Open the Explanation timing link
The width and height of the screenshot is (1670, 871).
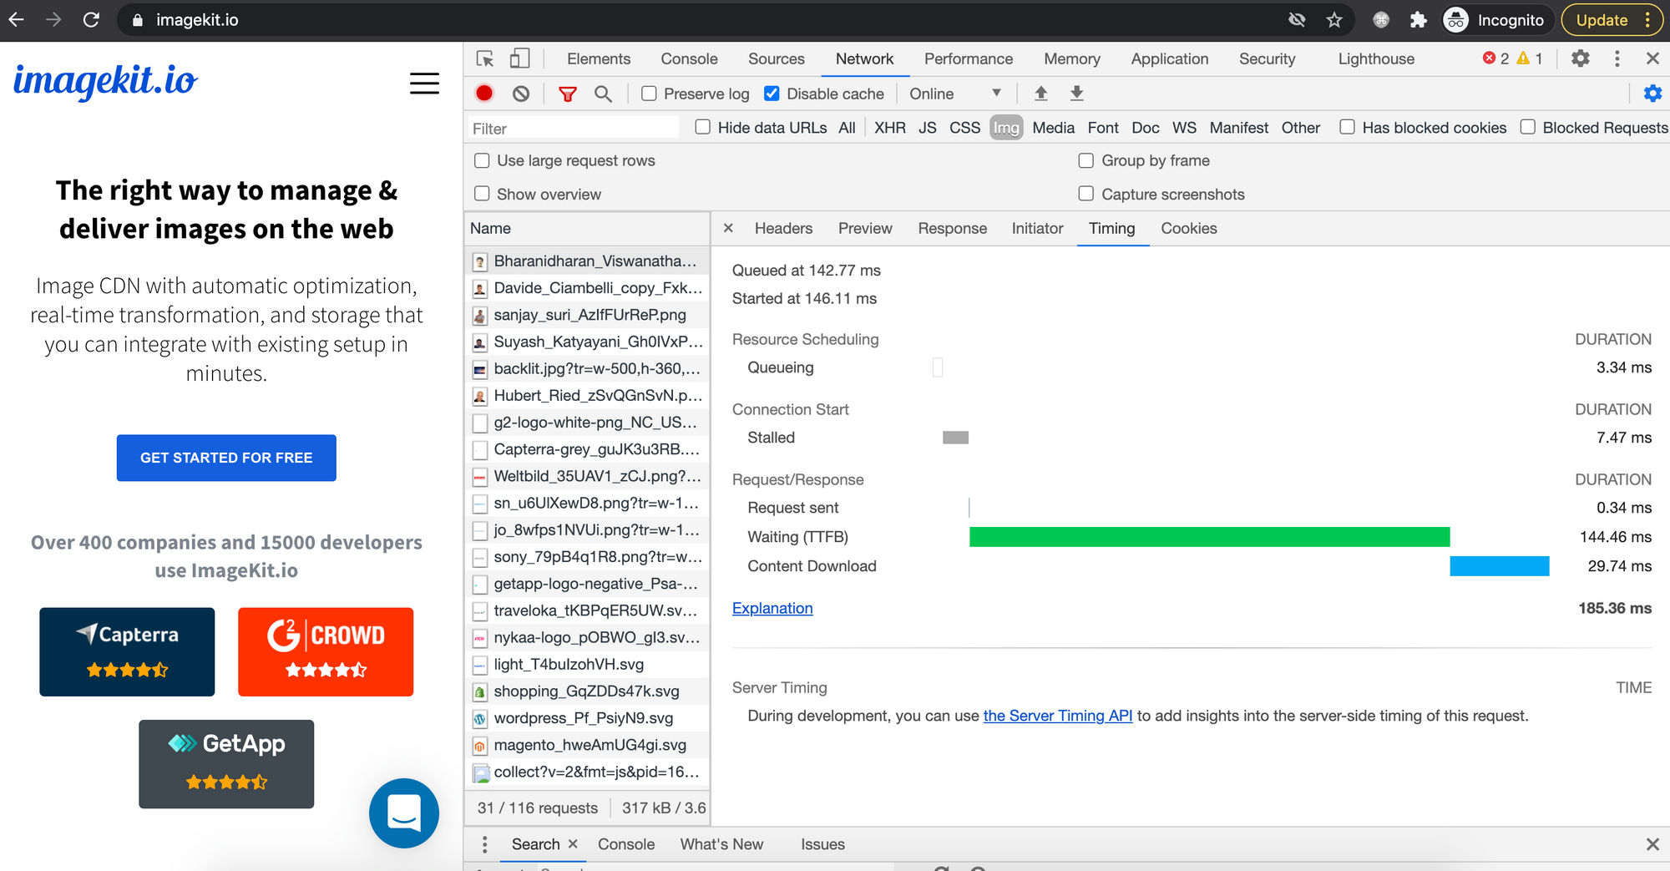pos(772,608)
